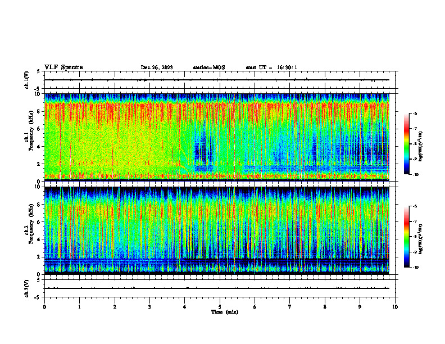This screenshot has height=344, width=445.
Task: Click time axis tick label "6"
Action: pos(255,307)
